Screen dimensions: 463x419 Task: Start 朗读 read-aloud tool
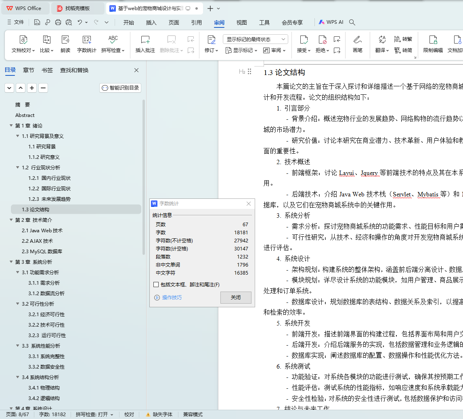pos(65,44)
